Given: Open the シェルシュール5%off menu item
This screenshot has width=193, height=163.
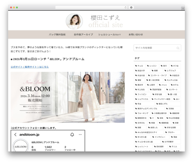Looking at the screenshot, I should (x=110, y=35).
